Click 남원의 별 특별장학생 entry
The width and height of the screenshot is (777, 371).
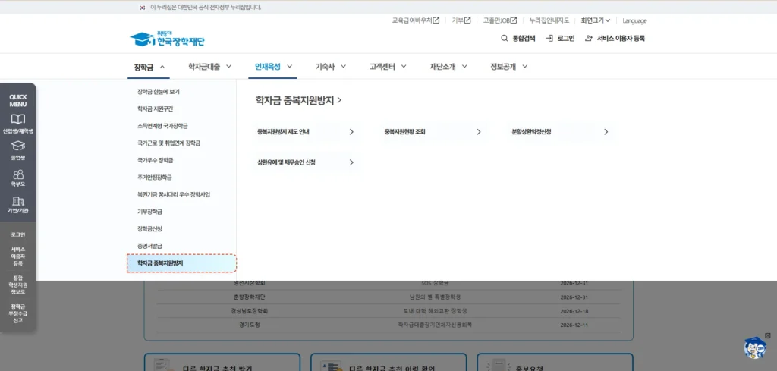[435, 297]
